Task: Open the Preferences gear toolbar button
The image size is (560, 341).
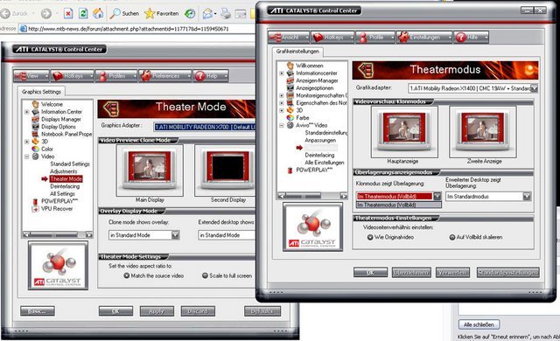Action: (164, 76)
